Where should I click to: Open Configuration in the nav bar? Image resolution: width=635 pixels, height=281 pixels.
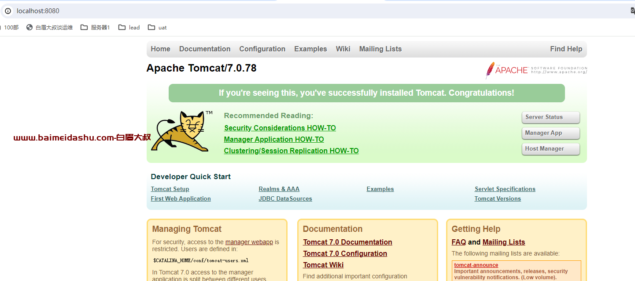[262, 49]
